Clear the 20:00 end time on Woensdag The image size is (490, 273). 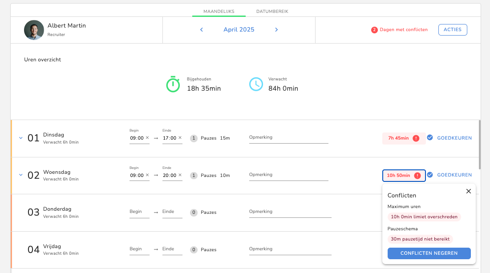click(180, 175)
